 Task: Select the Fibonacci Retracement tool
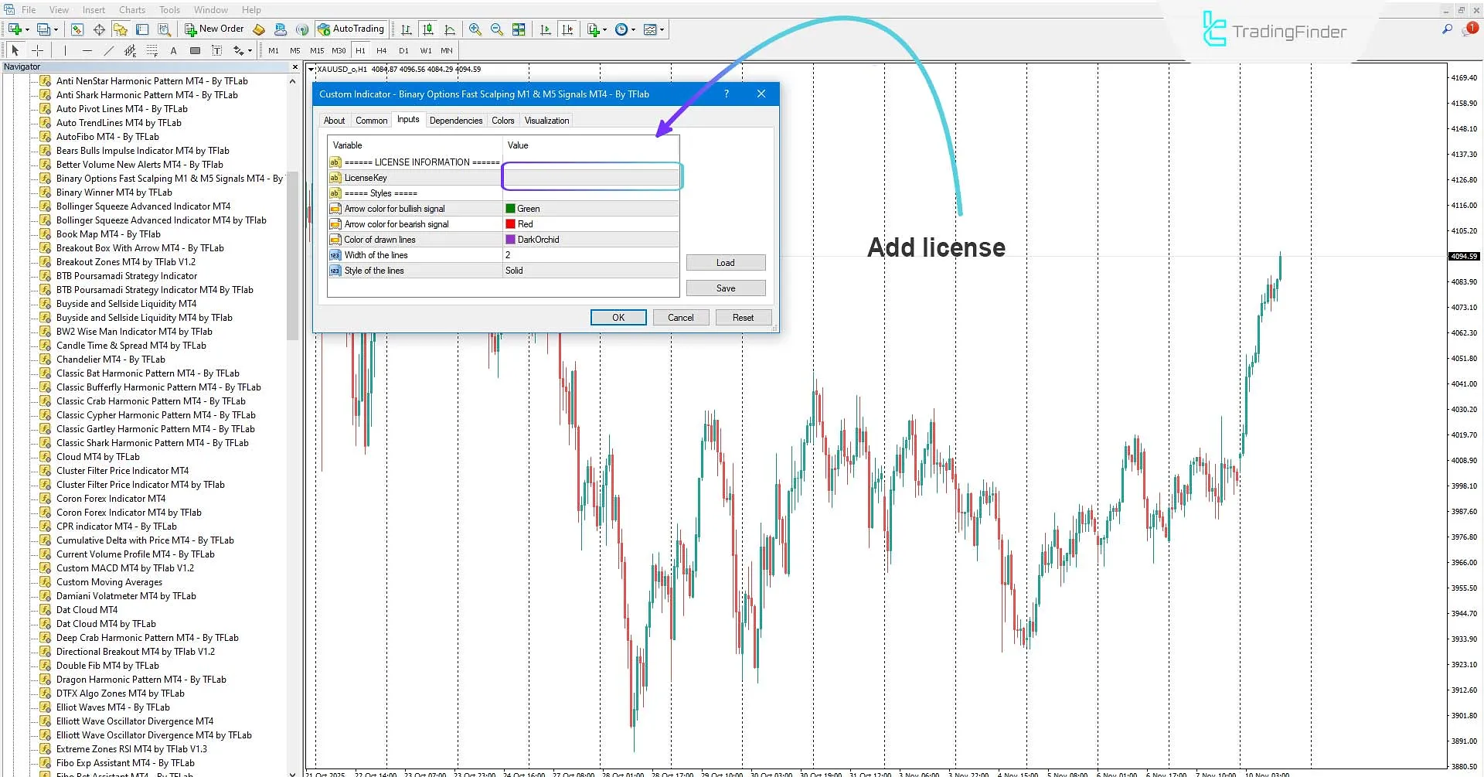click(151, 50)
